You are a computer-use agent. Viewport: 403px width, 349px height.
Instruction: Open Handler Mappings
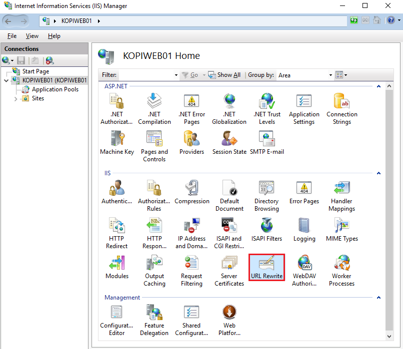pos(341,196)
